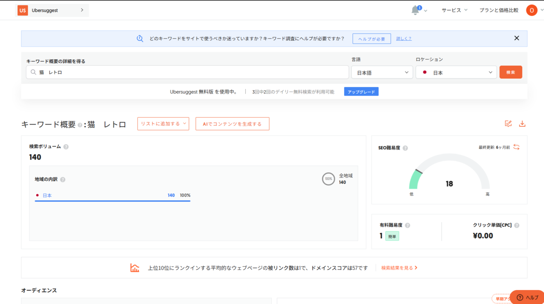Click the keyword input field

(187, 72)
